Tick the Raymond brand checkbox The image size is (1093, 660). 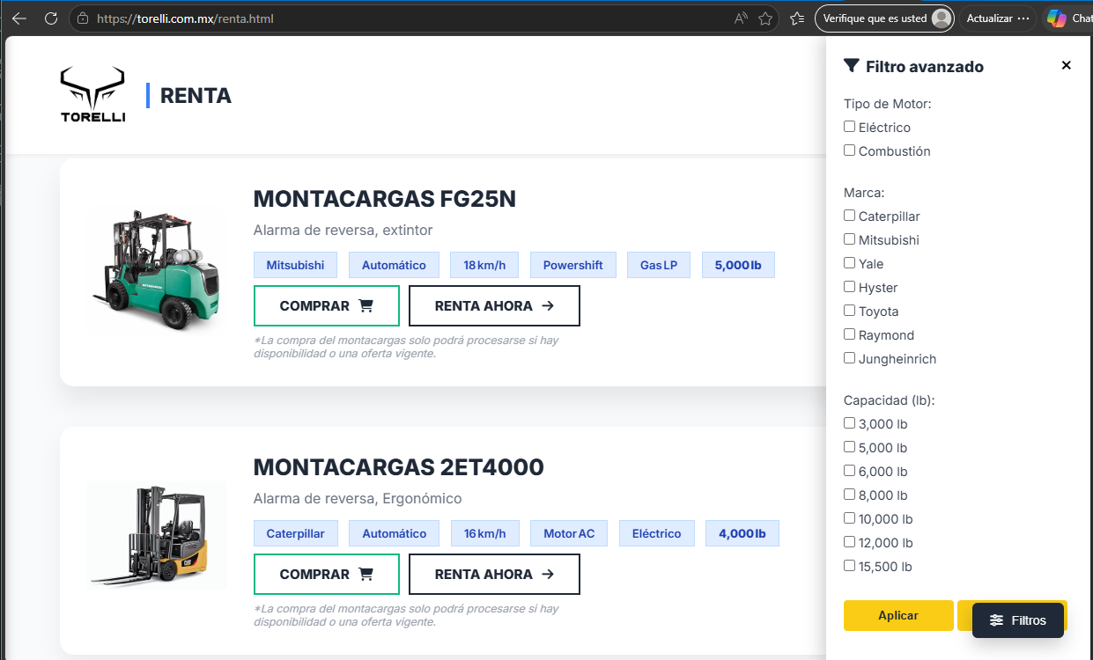pyautogui.click(x=849, y=334)
